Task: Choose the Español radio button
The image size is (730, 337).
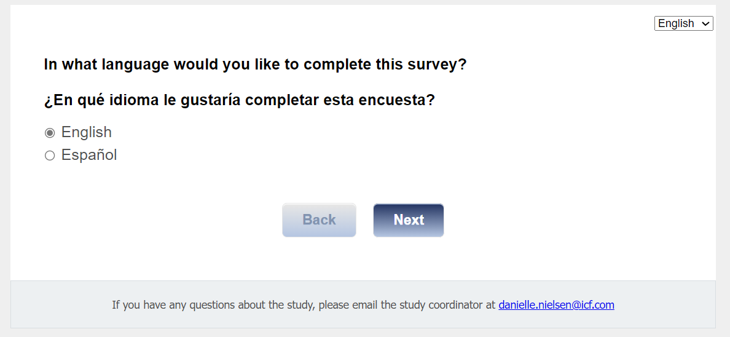Action: 50,156
